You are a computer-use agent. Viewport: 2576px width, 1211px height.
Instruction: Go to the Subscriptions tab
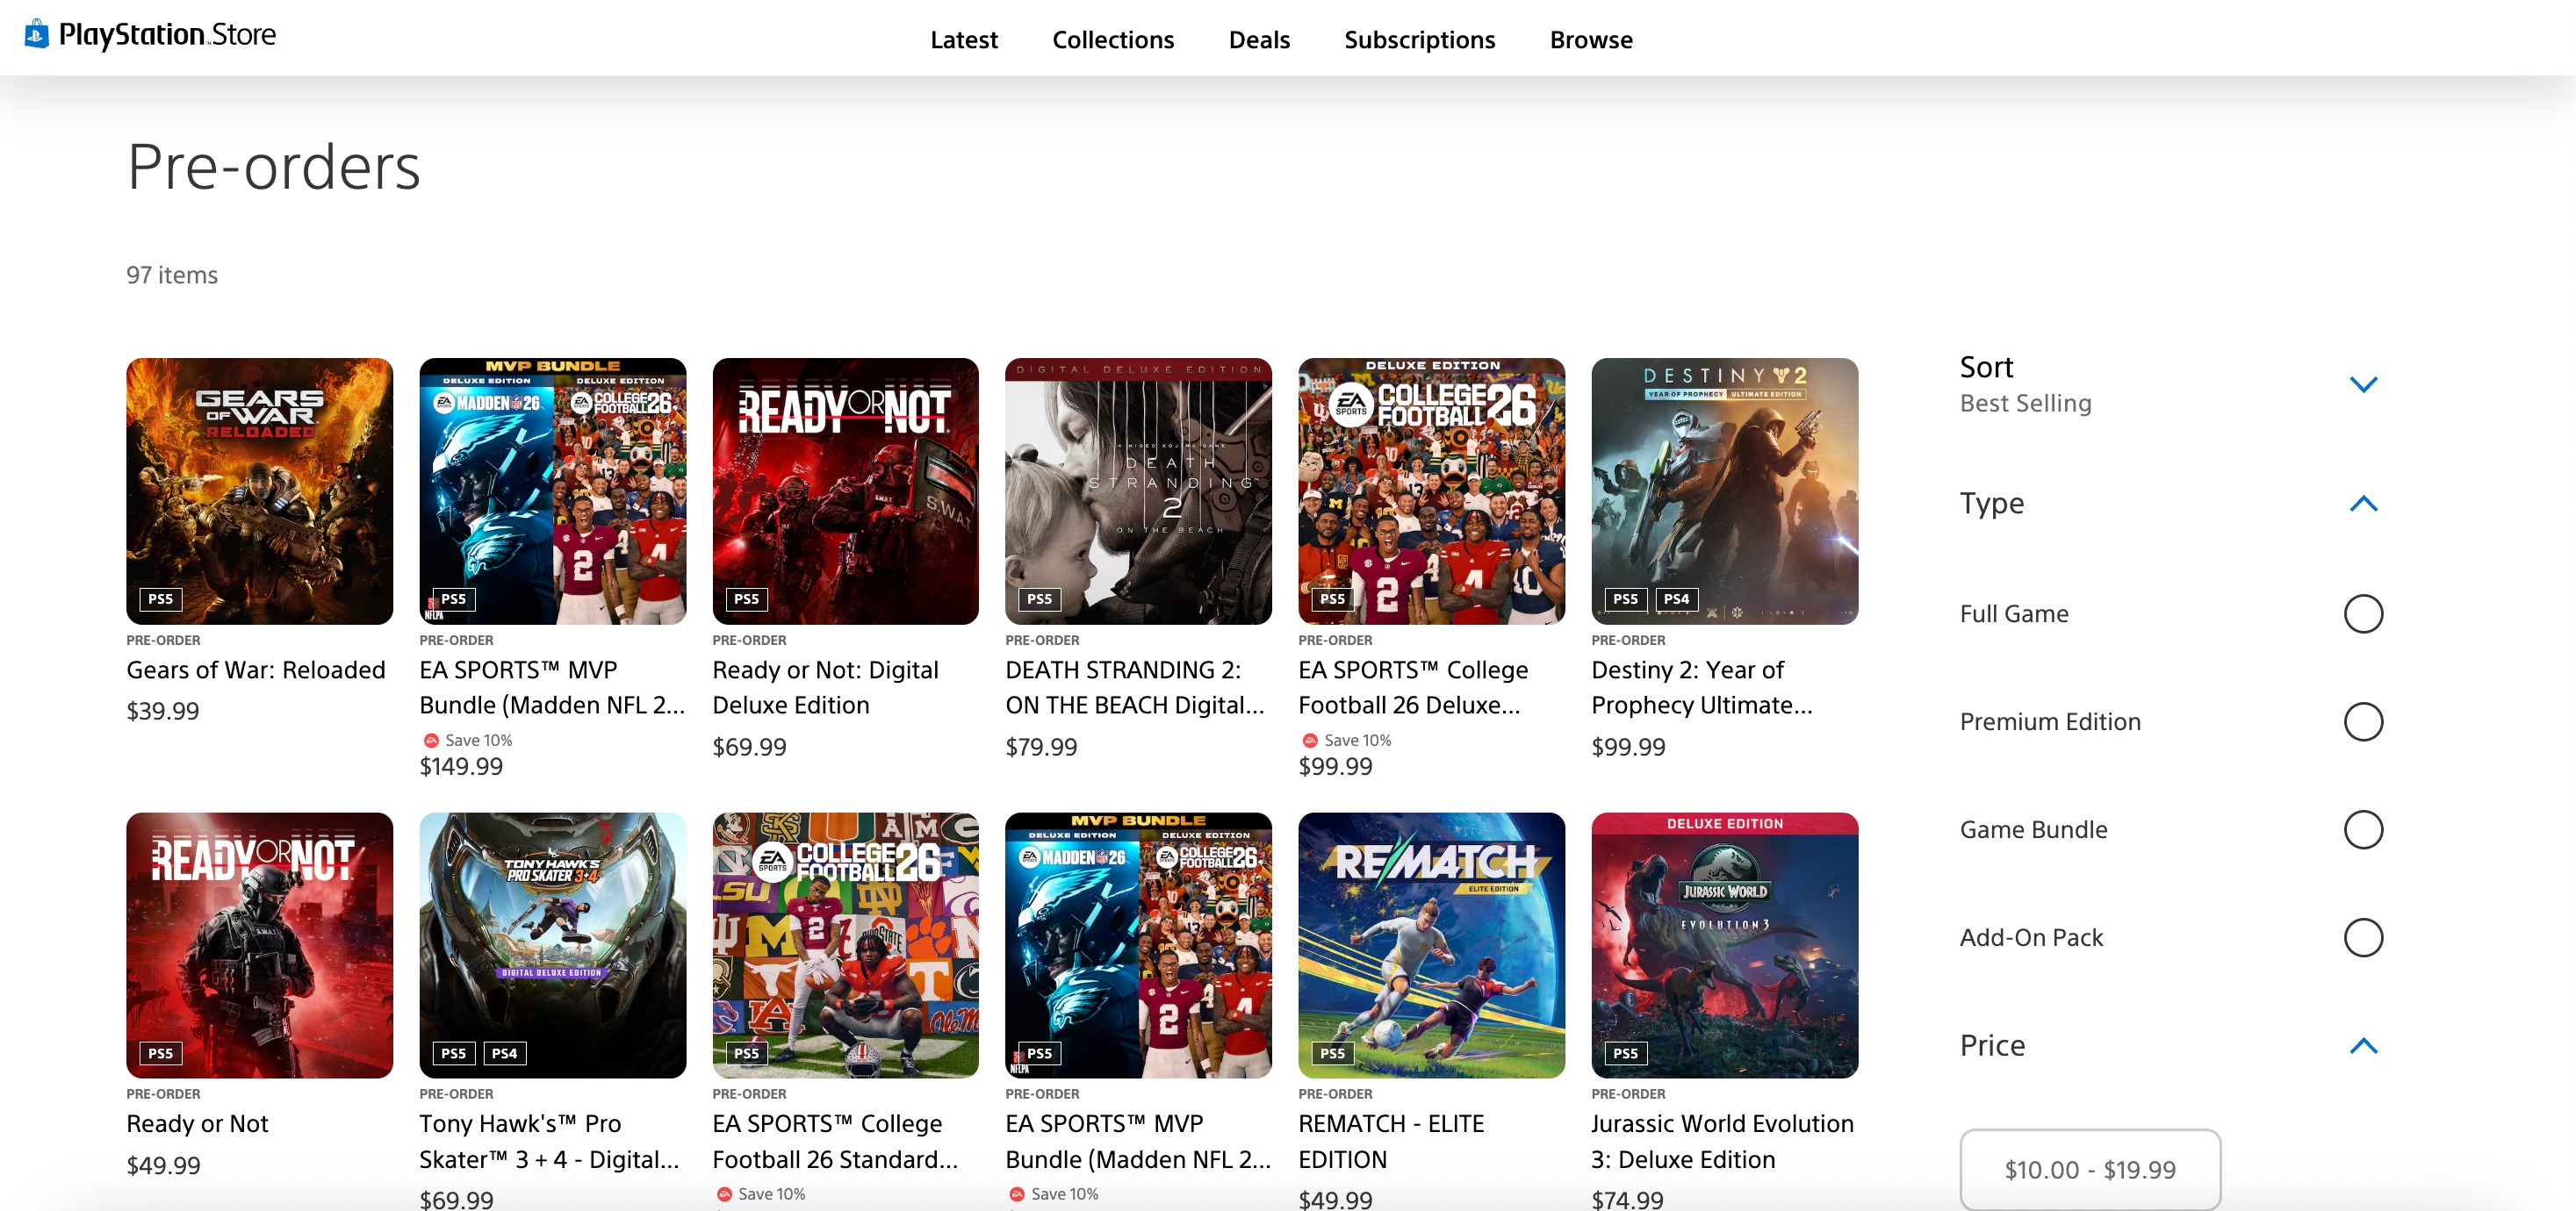click(1418, 40)
